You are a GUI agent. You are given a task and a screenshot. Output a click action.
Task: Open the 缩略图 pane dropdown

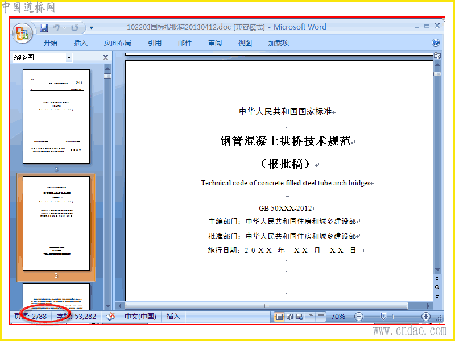[x=69, y=57]
